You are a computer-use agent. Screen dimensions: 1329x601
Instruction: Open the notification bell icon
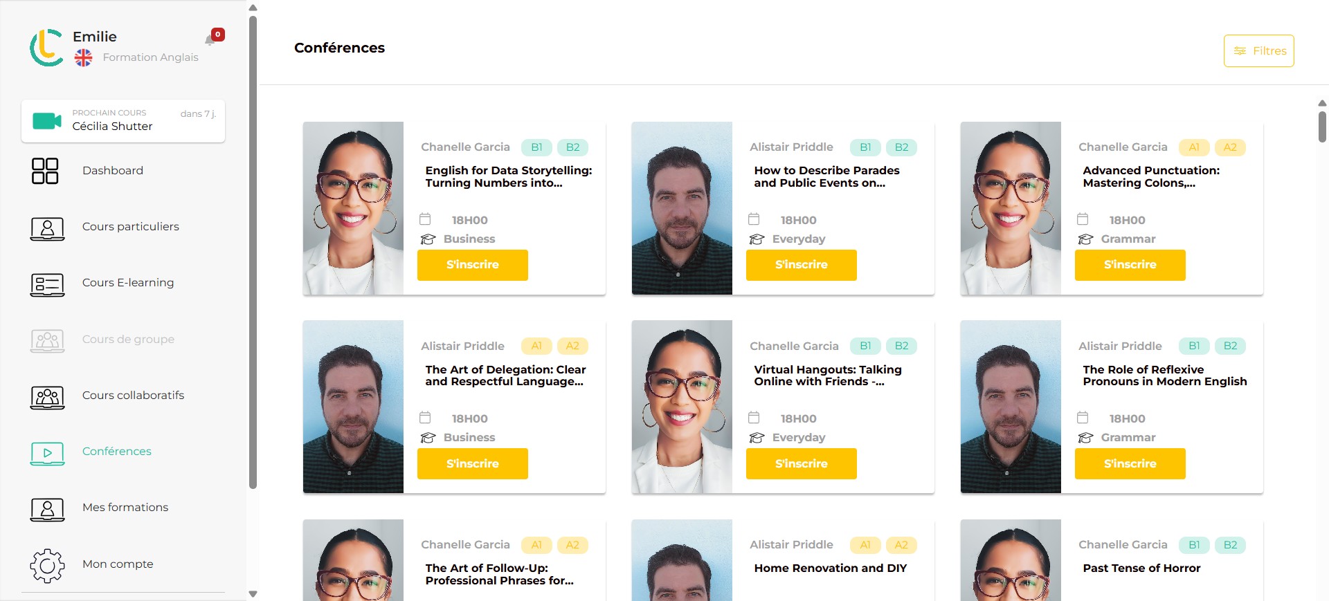(210, 40)
